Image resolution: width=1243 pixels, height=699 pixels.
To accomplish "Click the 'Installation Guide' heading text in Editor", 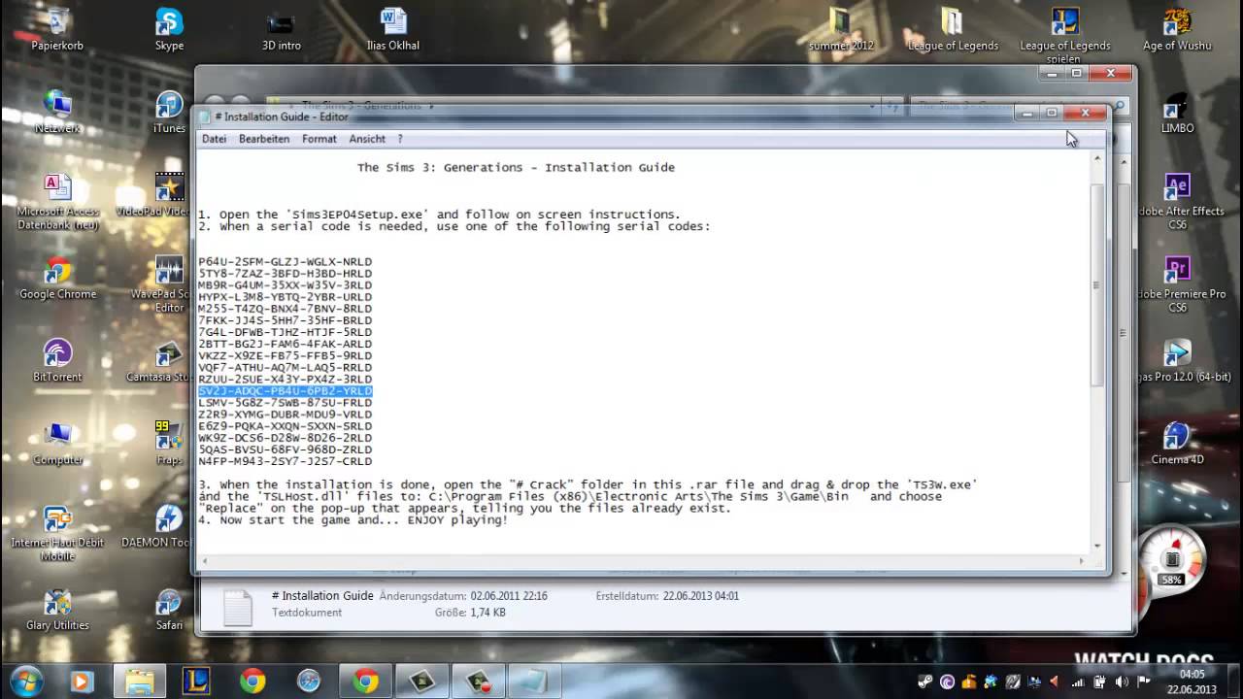I will pyautogui.click(x=610, y=167).
